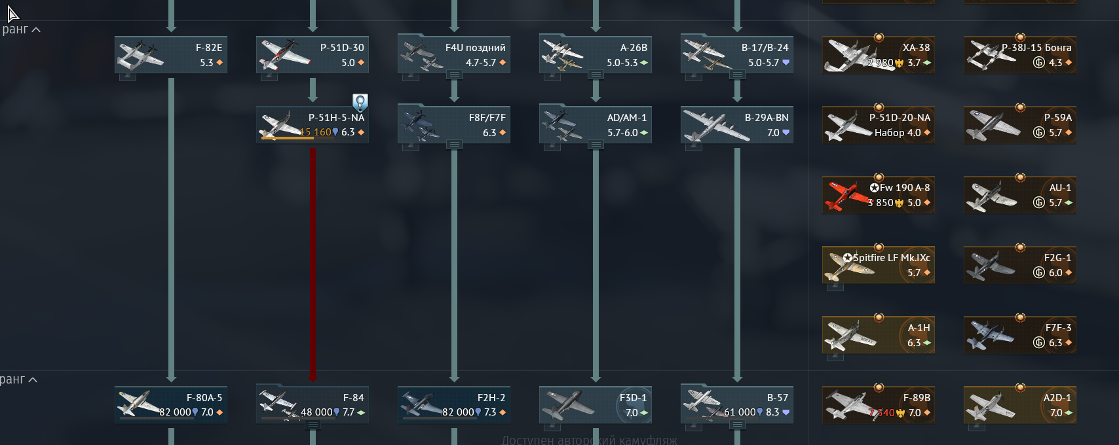
Task: Choose the F-89B premium jet for 7 540
Action: click(879, 404)
